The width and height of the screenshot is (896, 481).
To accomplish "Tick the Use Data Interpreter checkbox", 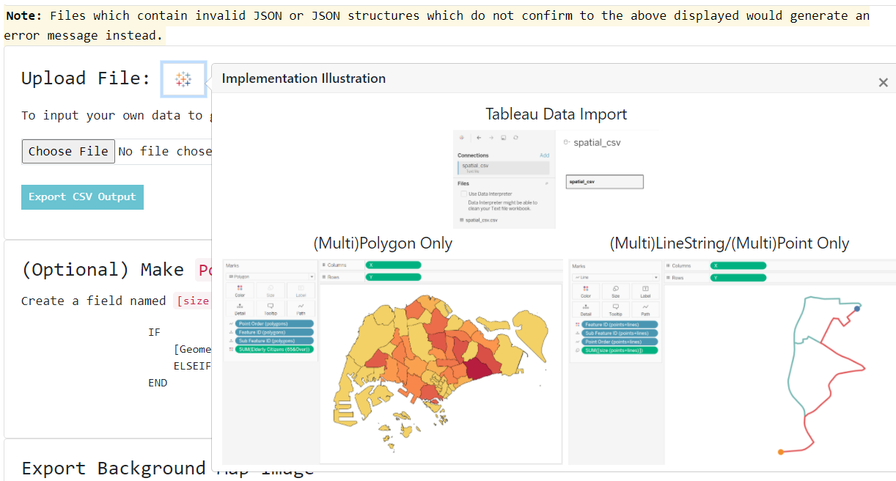I will [x=463, y=194].
